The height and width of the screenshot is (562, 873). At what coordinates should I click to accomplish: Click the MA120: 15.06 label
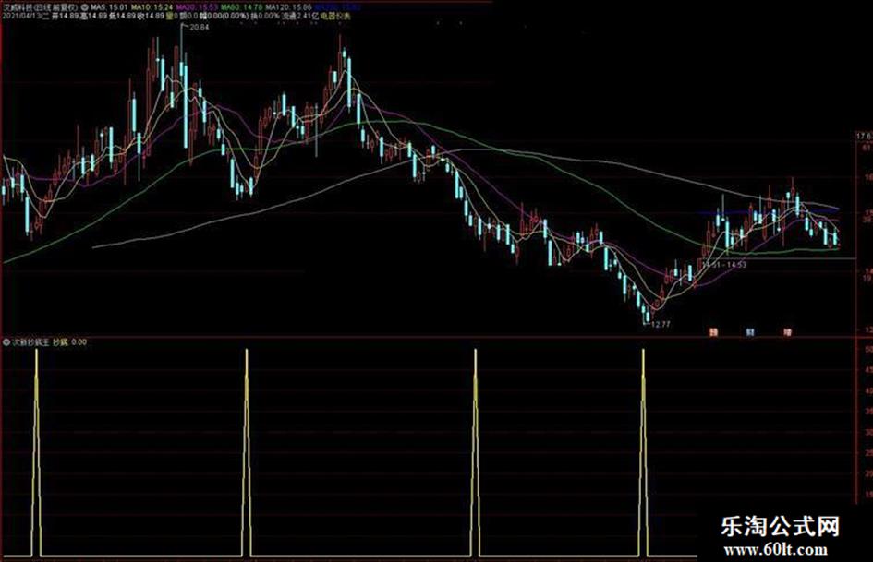click(x=288, y=7)
